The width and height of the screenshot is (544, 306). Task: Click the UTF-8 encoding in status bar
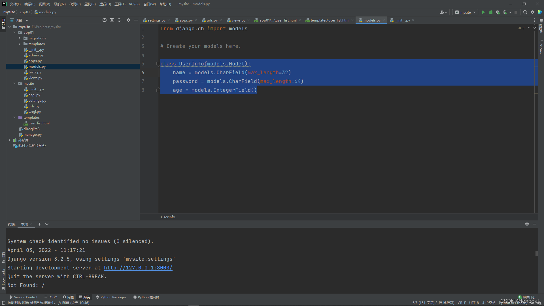pyautogui.click(x=474, y=303)
